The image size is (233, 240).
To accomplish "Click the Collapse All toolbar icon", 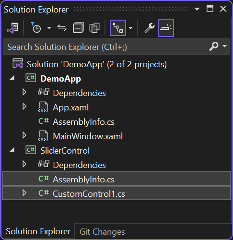I will [x=78, y=28].
